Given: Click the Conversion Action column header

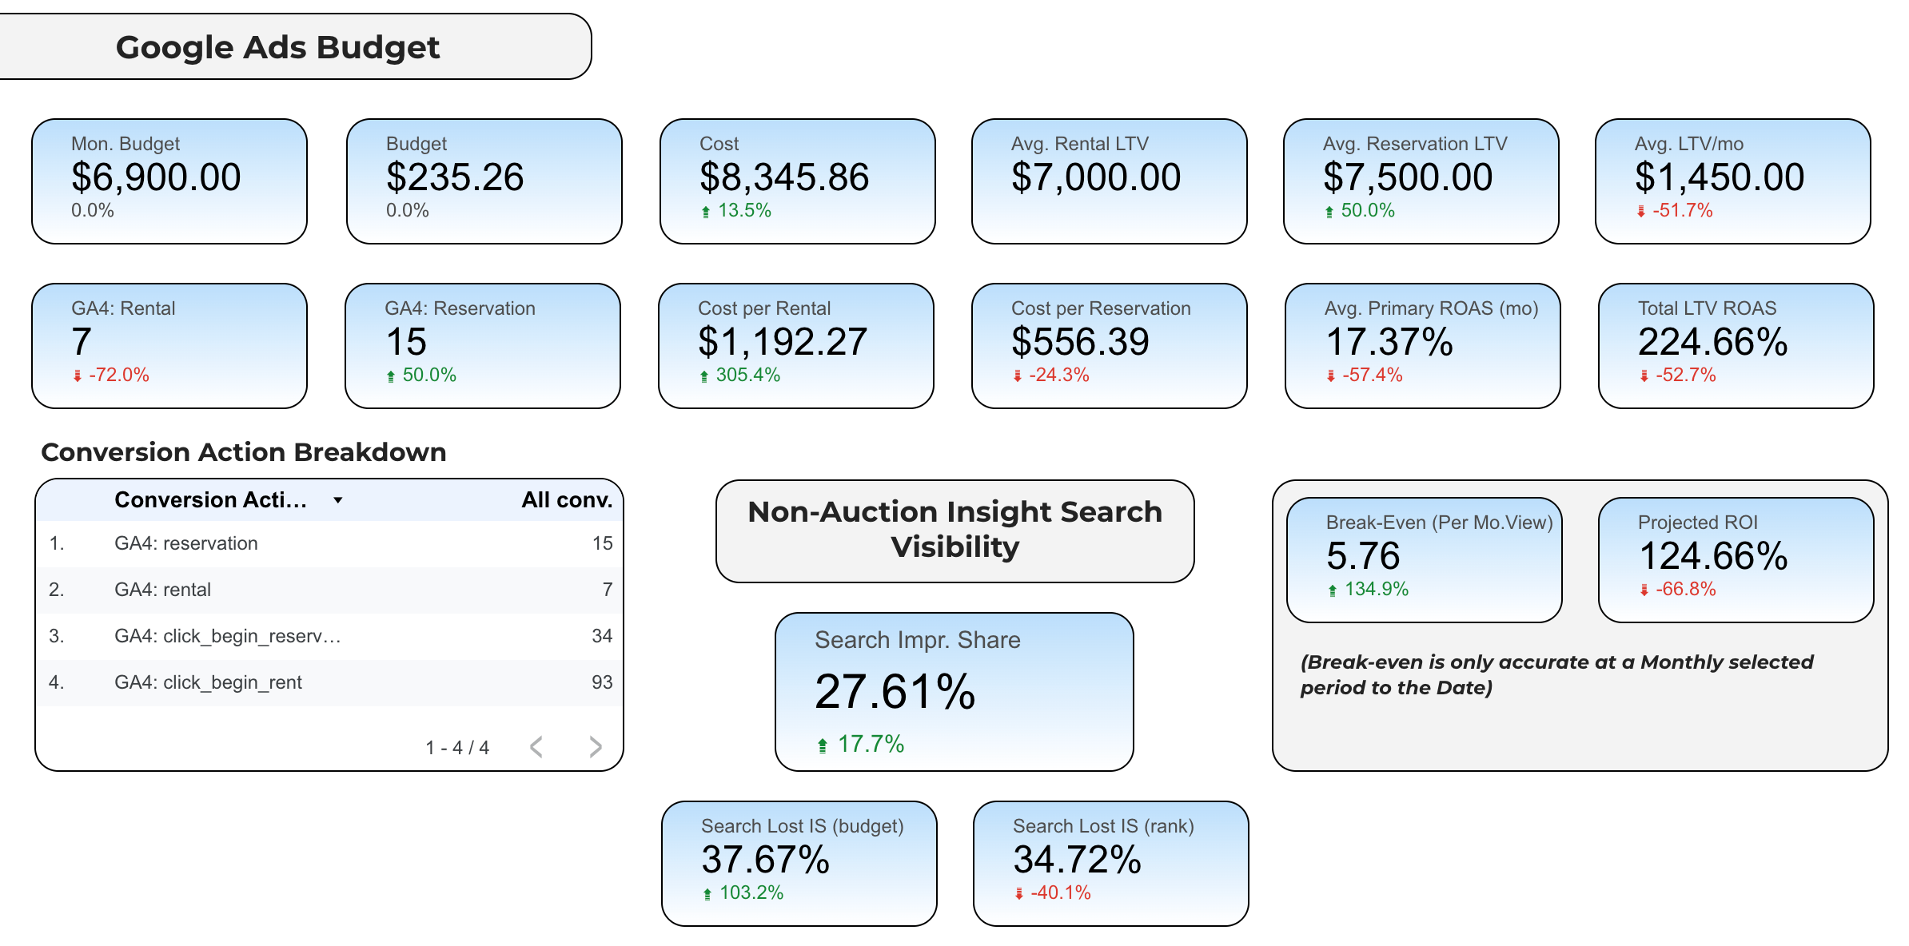Looking at the screenshot, I should point(210,500).
